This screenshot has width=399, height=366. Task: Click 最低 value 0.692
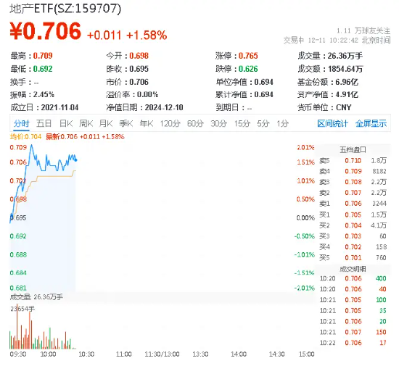[x=43, y=69]
